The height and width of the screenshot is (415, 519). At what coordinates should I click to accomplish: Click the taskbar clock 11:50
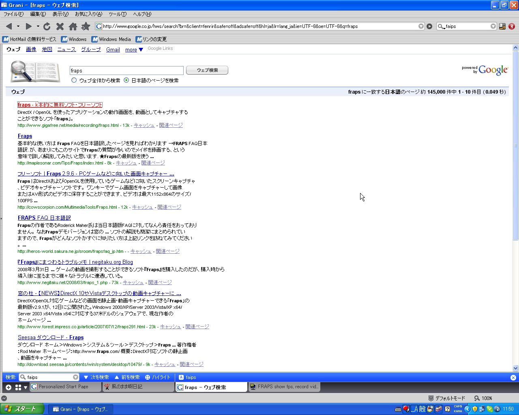508,409
